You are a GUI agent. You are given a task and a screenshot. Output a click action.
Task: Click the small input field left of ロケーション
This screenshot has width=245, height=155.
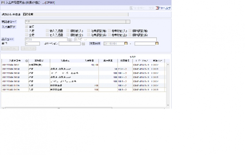(33, 44)
